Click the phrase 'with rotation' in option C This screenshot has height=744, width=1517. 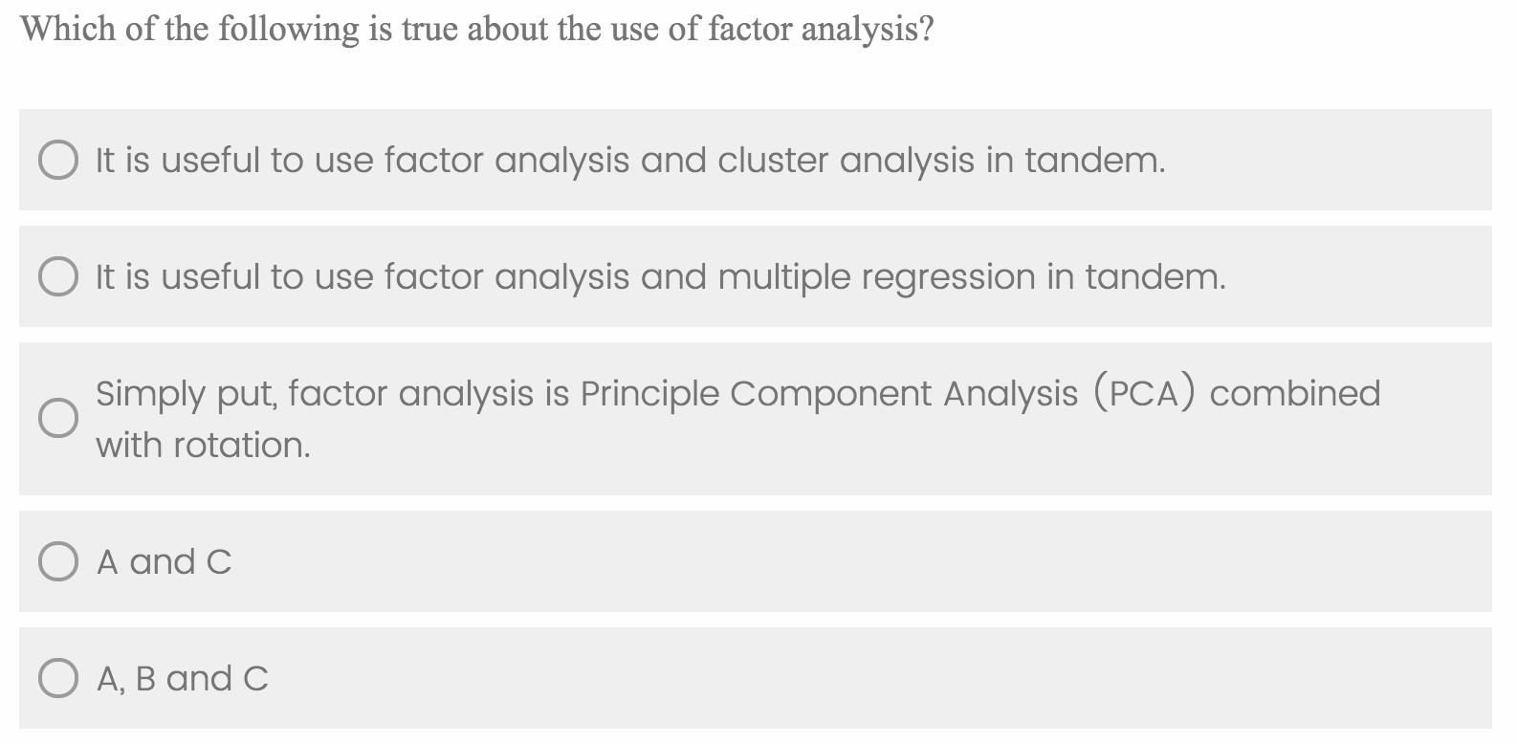click(x=201, y=443)
